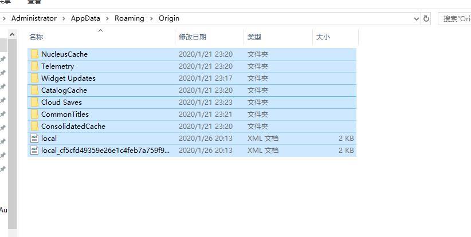Click the Widget Updates folder icon

[x=34, y=78]
